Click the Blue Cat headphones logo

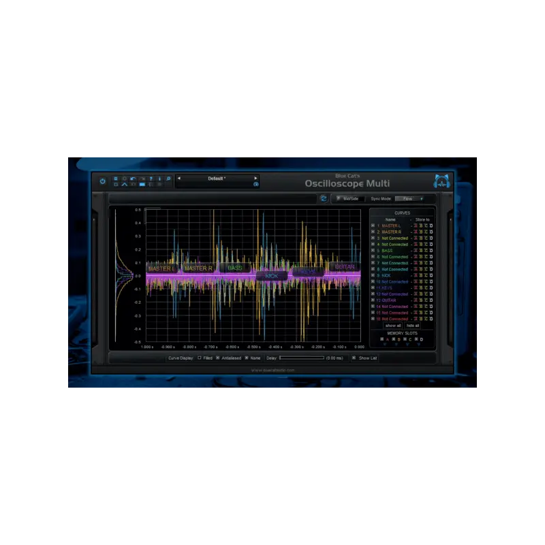[441, 182]
